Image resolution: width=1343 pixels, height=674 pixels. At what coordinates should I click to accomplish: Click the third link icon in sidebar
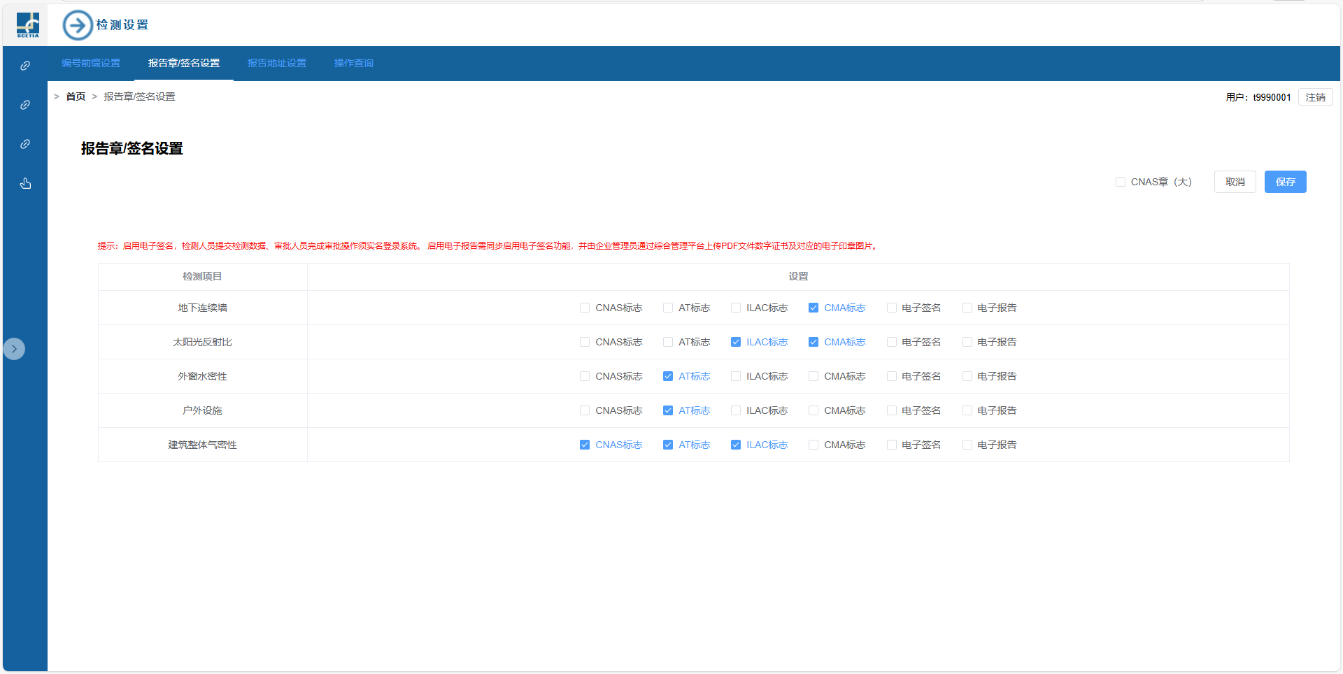pyautogui.click(x=25, y=144)
